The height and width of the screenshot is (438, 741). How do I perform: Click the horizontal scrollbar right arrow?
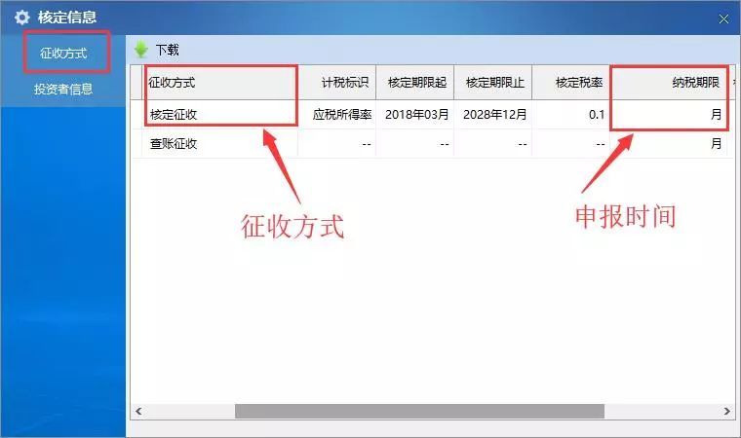point(726,411)
